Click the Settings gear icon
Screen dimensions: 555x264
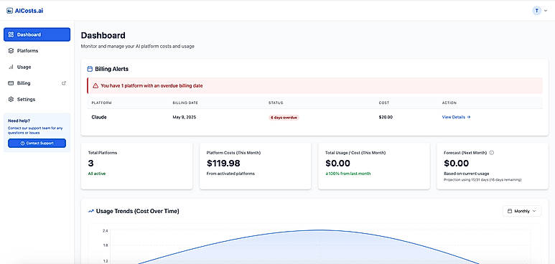point(11,100)
